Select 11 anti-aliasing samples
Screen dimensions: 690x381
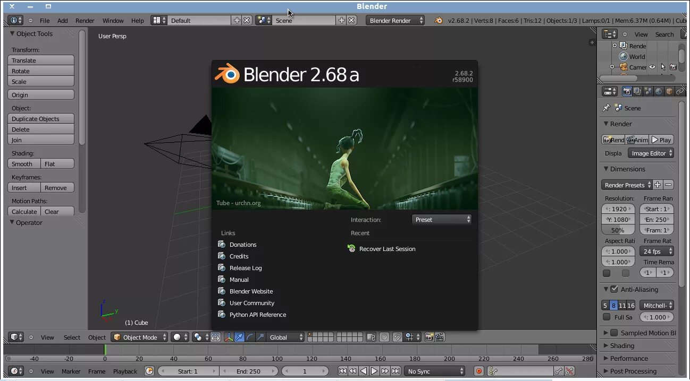point(622,305)
